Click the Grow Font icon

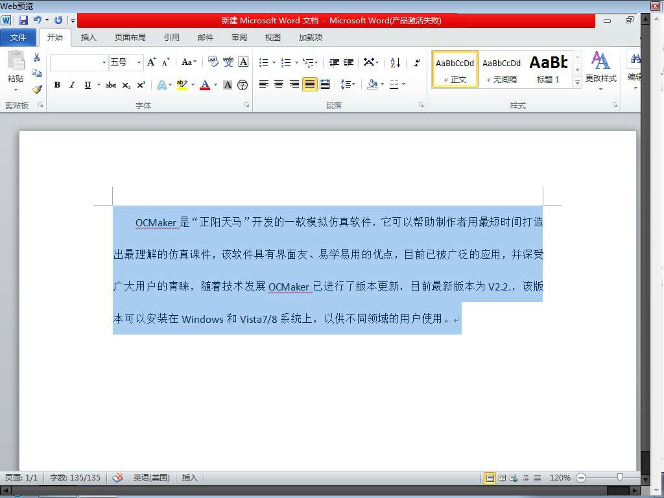(x=152, y=62)
